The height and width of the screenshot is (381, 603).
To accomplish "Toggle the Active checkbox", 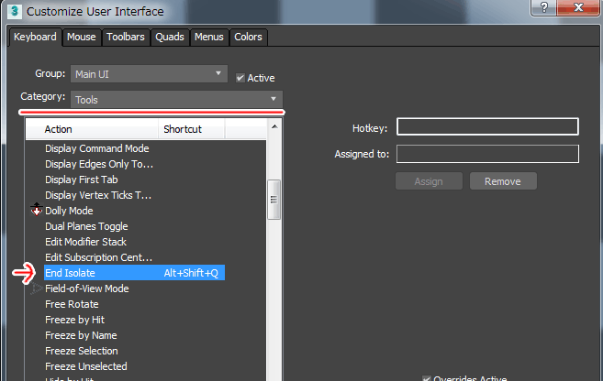I will pos(240,78).
